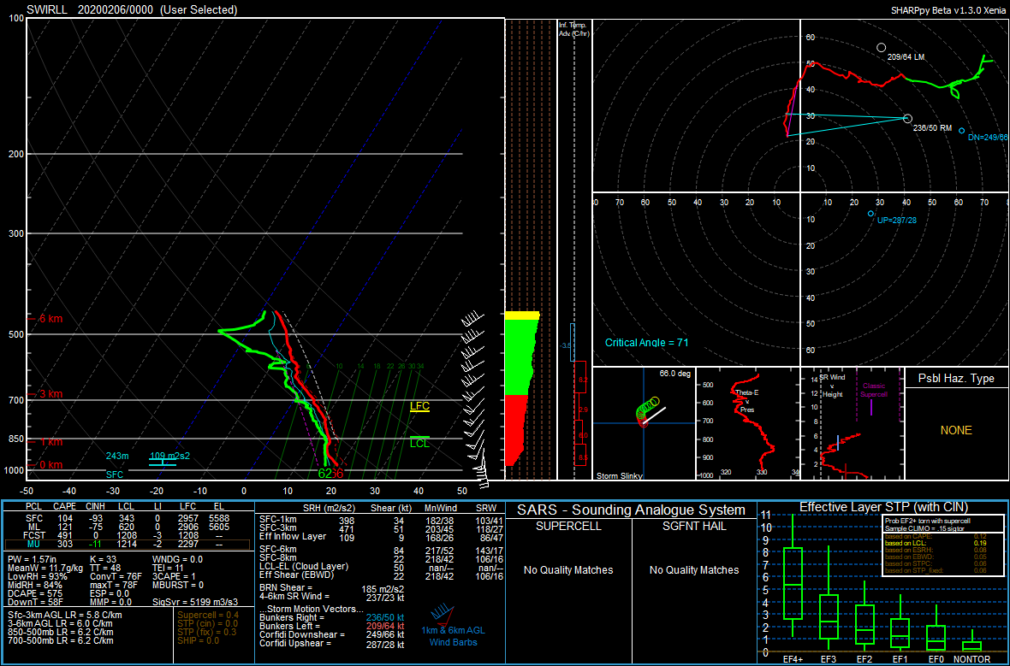
Task: Click the BRN Shear 185 m2/s2 value
Action: (x=383, y=589)
